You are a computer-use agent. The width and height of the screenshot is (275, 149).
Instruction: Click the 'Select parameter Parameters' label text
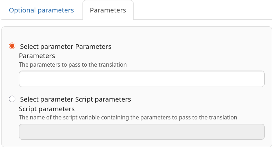(x=66, y=46)
